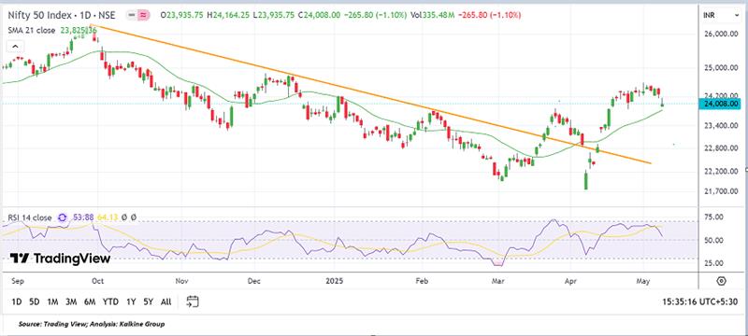Viewport: 748px width, 336px height.
Task: Click the RSI moving average value 64.13
Action: 107,218
